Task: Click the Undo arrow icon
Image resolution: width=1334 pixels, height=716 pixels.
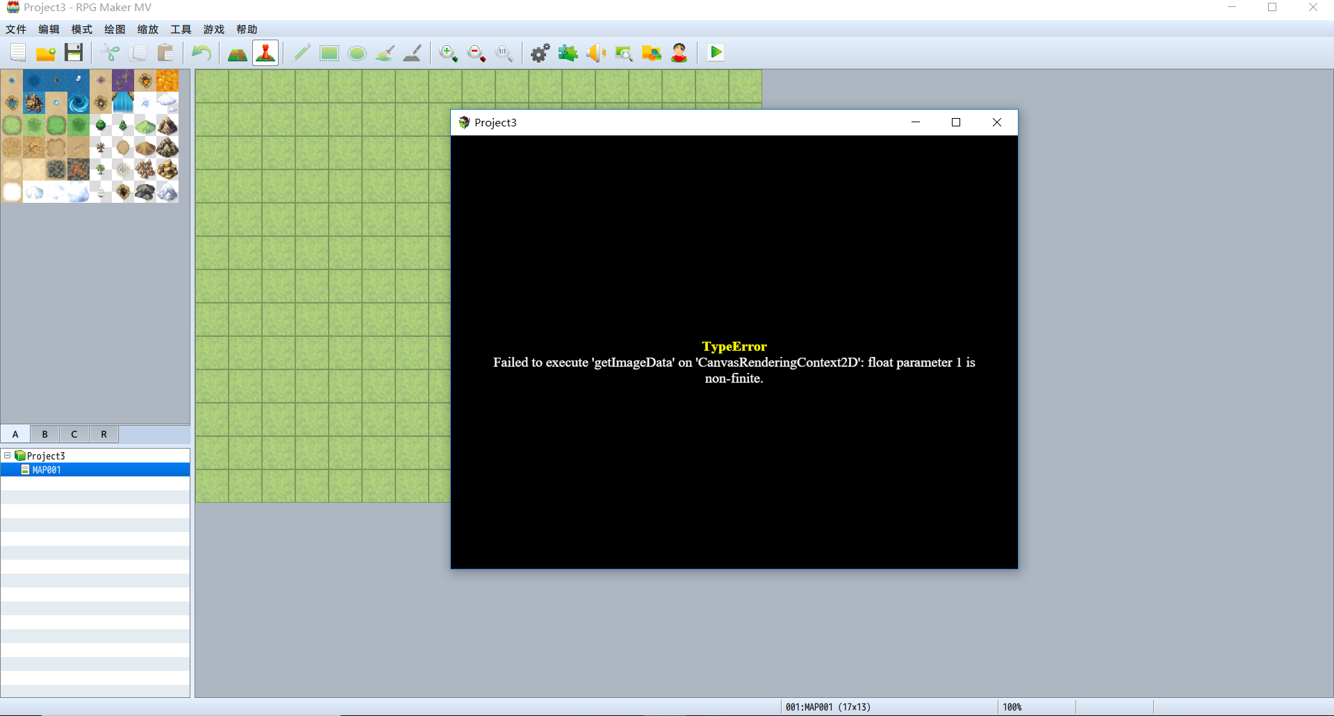Action: [201, 53]
